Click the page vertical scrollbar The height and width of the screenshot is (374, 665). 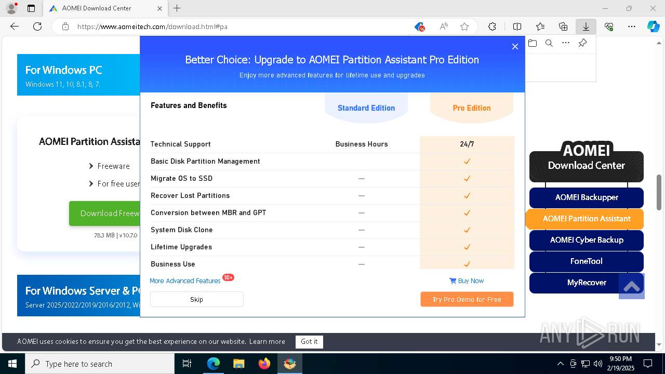pos(659,192)
